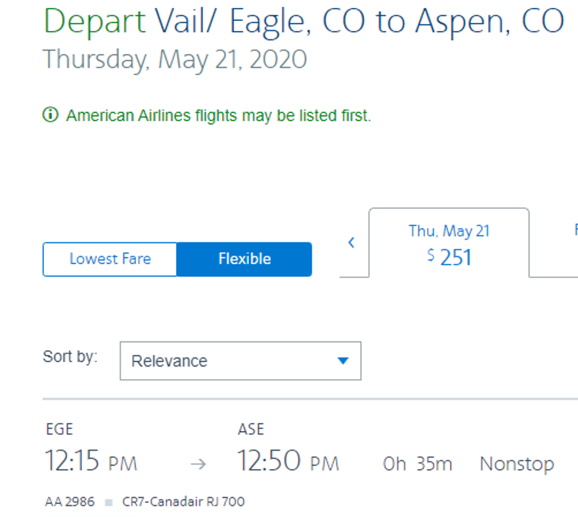Click the 12:15 PM departure time
The image size is (578, 517).
click(91, 462)
